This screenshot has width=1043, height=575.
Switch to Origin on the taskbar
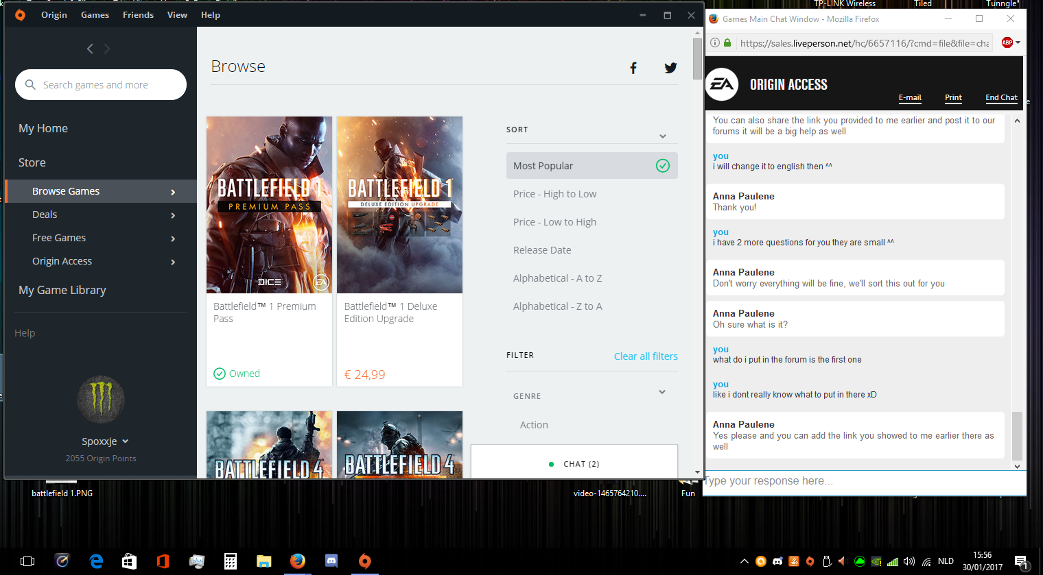(364, 561)
